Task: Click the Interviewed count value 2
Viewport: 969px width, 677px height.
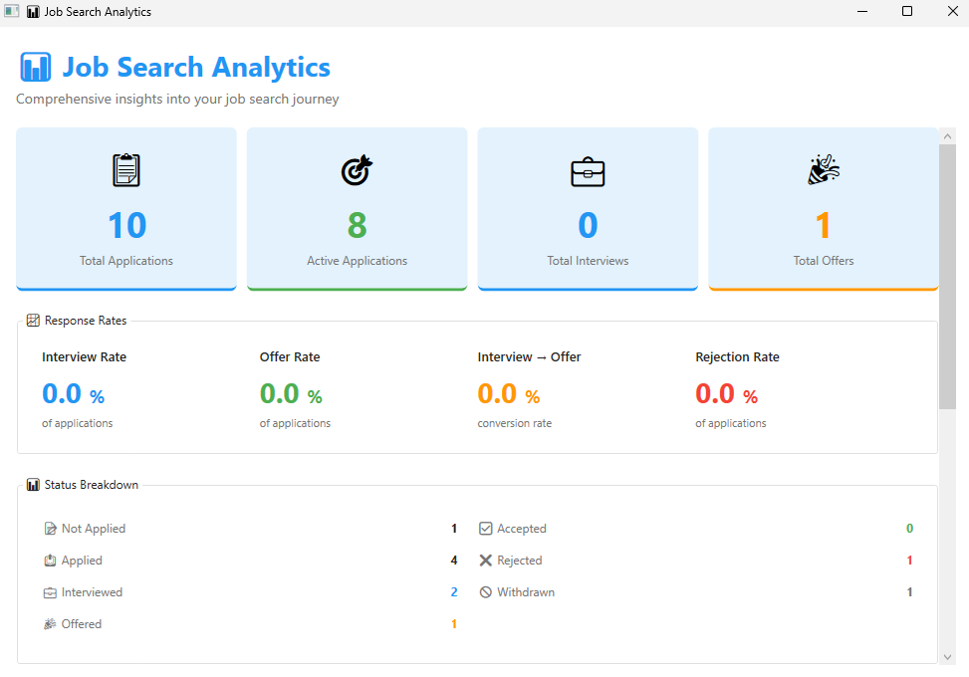Action: tap(453, 591)
